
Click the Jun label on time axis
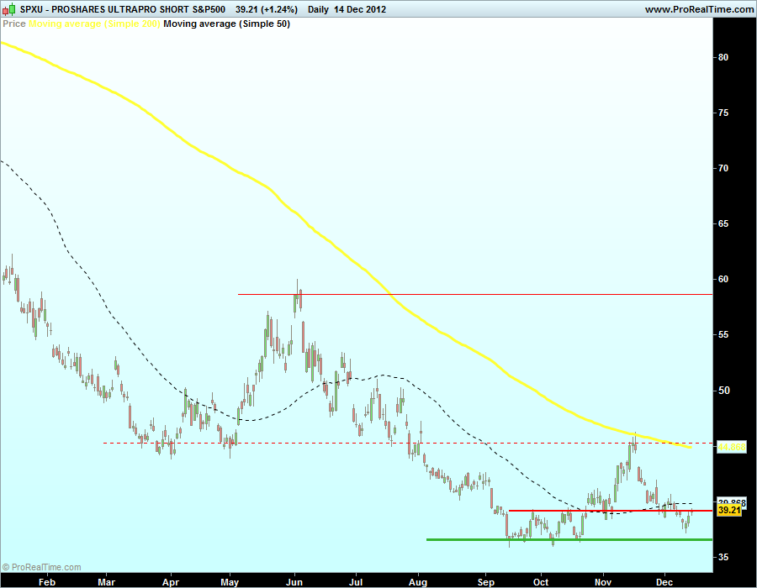point(294,582)
